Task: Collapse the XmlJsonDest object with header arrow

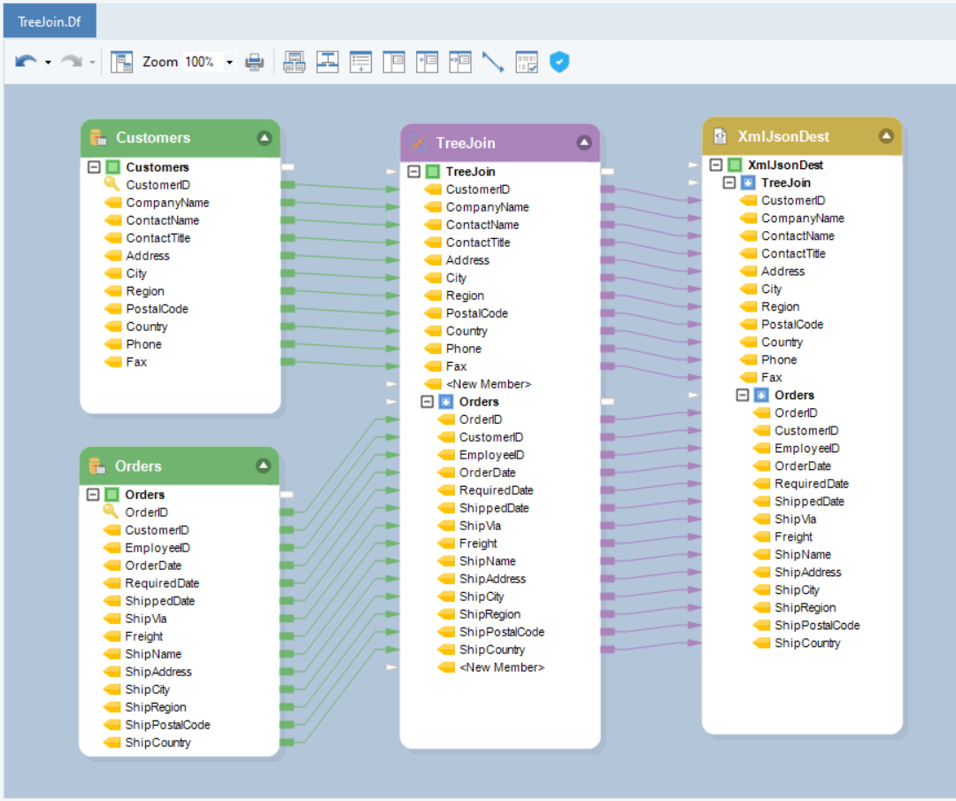Action: click(886, 136)
